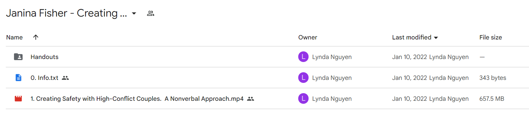This screenshot has height=122, width=529.
Task: Click the Janina Fisher folder title
Action: coord(66,13)
